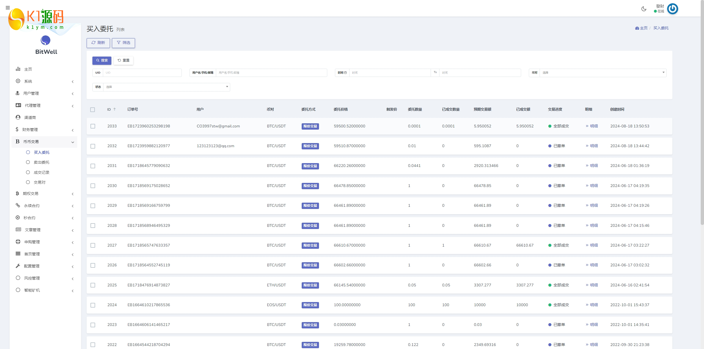Collapse the 币币交易 menu chevron
The image size is (704, 349).
pos(73,142)
